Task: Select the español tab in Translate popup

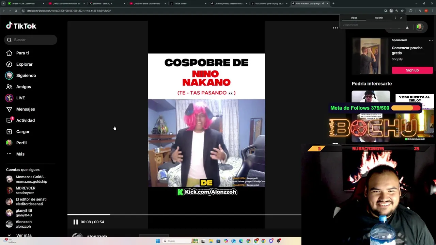Action: (379, 18)
